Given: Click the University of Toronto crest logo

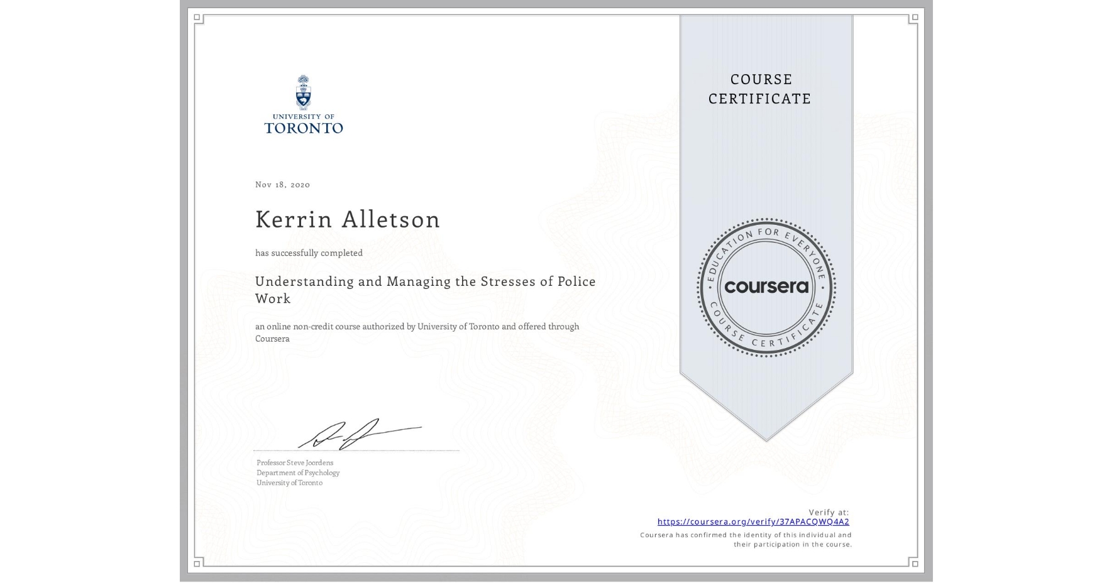Looking at the screenshot, I should point(304,92).
